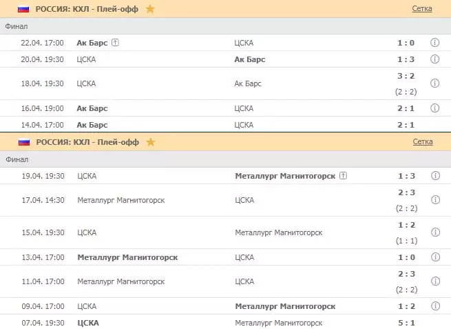Click 11.04. 17:00 match date
This screenshot has height=329, width=451.
click(43, 281)
